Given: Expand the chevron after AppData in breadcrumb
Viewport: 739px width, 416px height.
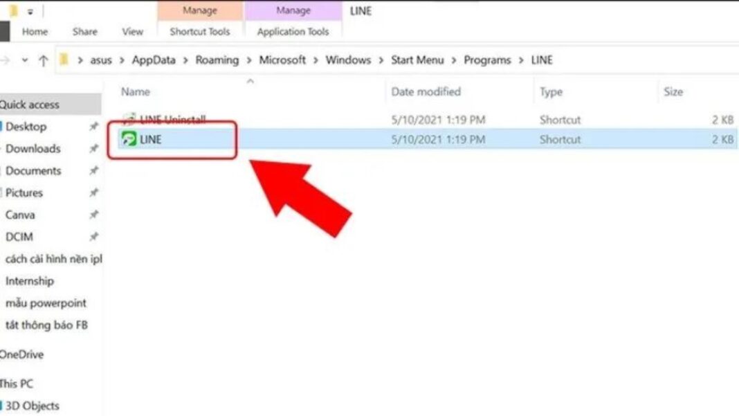Looking at the screenshot, I should 185,60.
